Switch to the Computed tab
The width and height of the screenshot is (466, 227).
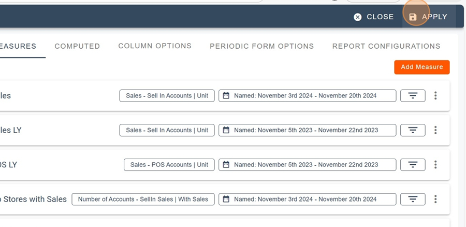(77, 46)
